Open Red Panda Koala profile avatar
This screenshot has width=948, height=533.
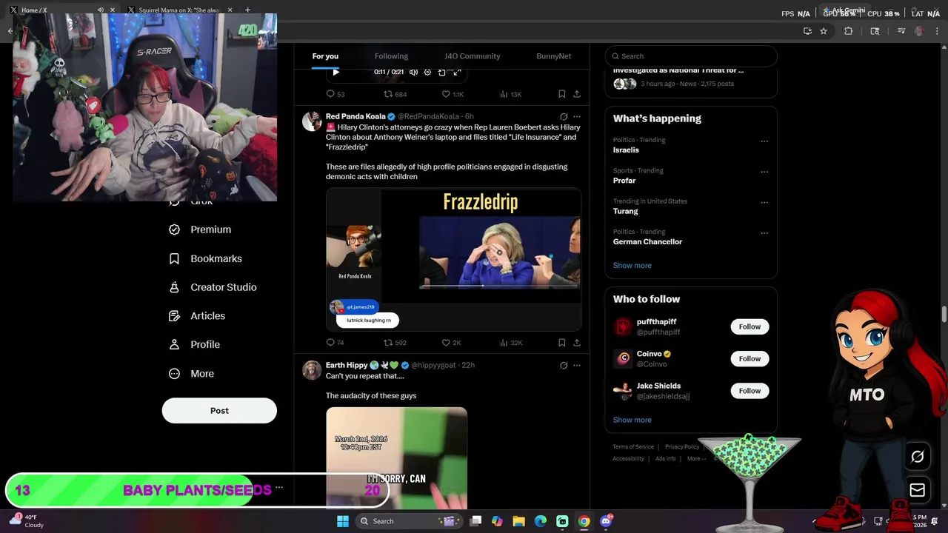[312, 121]
